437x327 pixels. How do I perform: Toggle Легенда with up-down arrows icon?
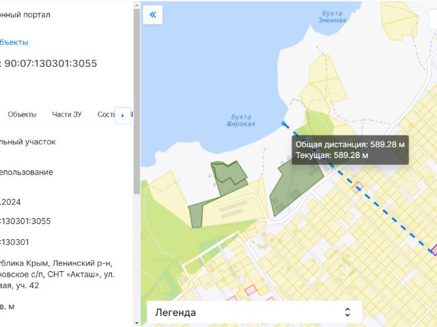pos(348,312)
